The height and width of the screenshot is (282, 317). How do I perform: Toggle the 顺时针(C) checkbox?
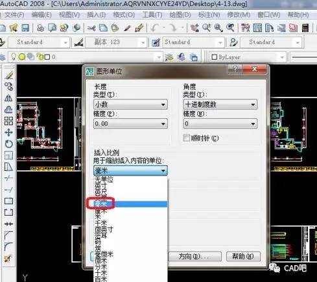[x=186, y=138]
